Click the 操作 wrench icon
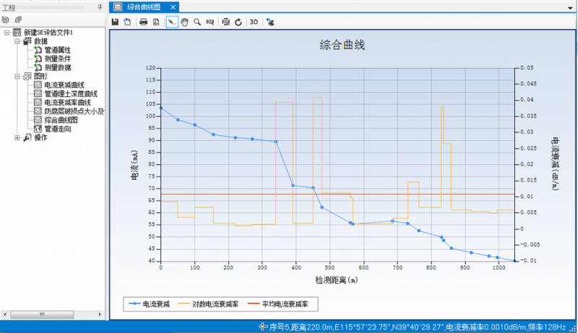Viewport: 578px width, 333px height. (27, 137)
